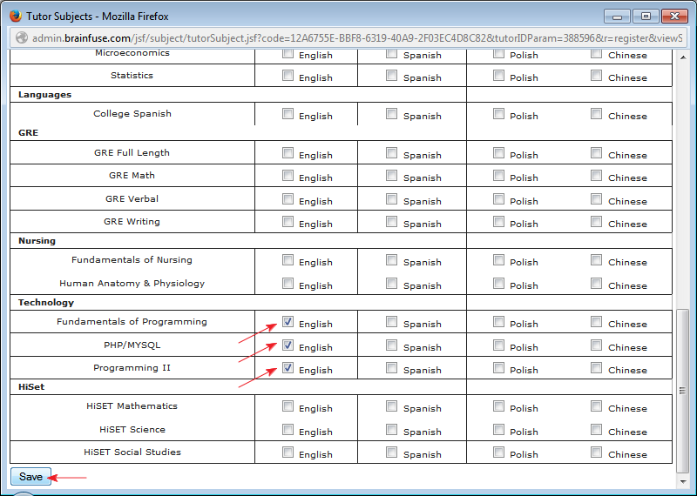
Task: Click the Nursing section heading
Action: [37, 241]
